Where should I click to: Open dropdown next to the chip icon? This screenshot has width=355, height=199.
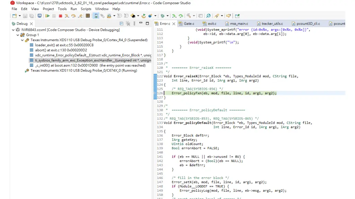(x=138, y=16)
